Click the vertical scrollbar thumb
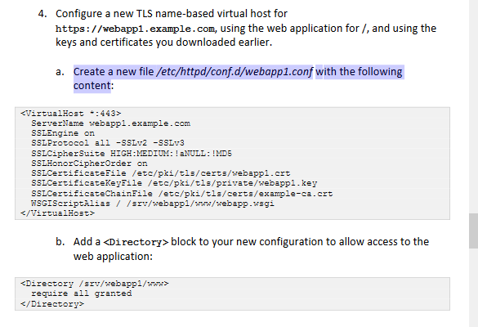Image resolution: width=478 pixels, height=327 pixels. (473, 231)
